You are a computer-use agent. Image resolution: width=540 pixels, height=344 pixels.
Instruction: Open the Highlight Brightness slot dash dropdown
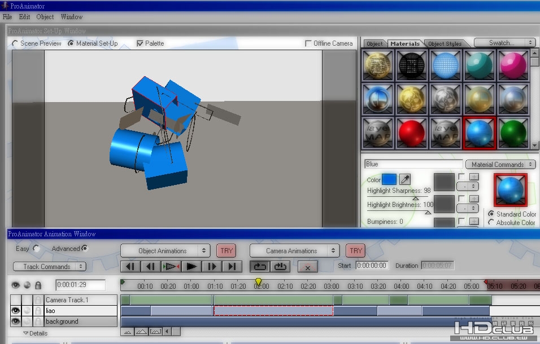pyautogui.click(x=468, y=208)
